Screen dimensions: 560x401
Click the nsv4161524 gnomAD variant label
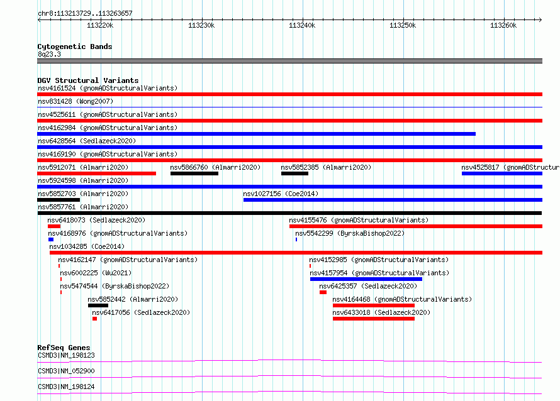click(108, 88)
